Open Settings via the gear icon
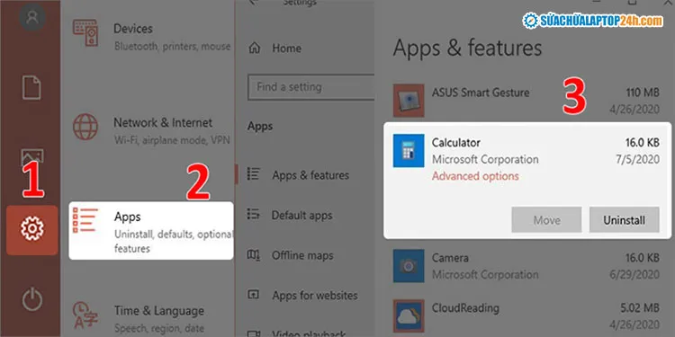This screenshot has width=675, height=337. pyautogui.click(x=31, y=229)
